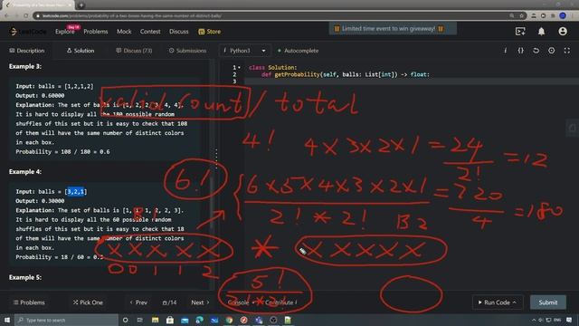Open the Submissions tab

point(187,51)
